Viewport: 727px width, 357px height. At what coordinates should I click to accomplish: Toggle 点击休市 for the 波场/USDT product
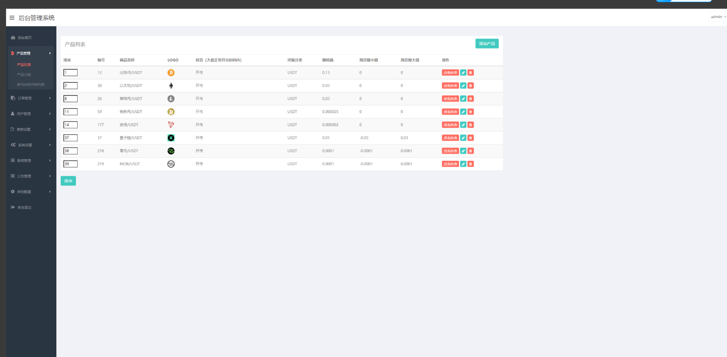[x=450, y=125]
